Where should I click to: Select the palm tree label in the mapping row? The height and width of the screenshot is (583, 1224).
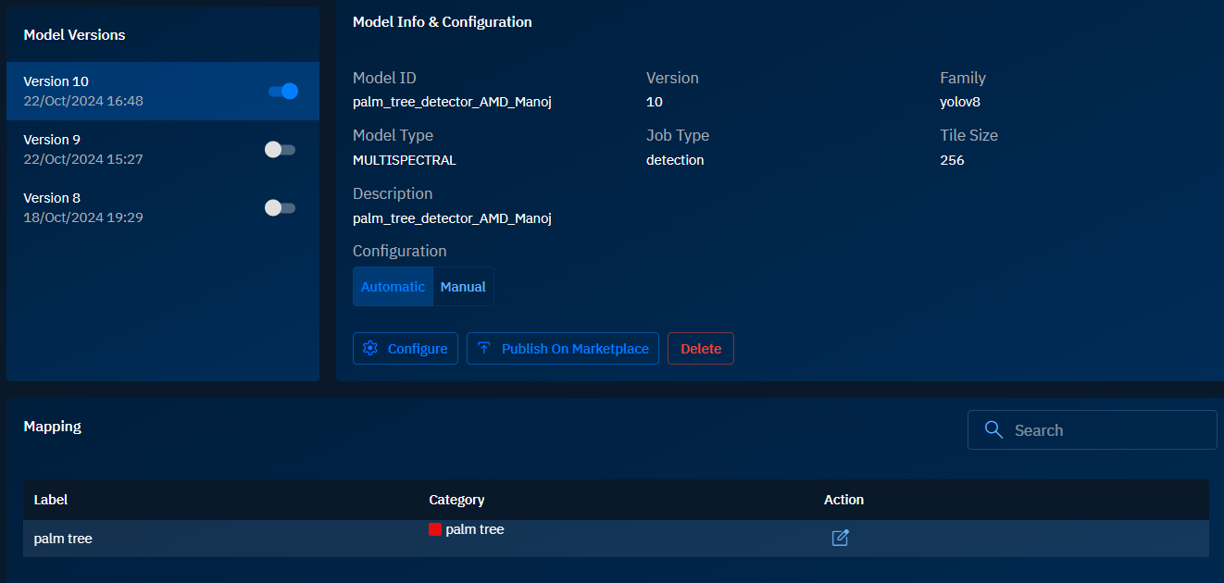click(63, 539)
